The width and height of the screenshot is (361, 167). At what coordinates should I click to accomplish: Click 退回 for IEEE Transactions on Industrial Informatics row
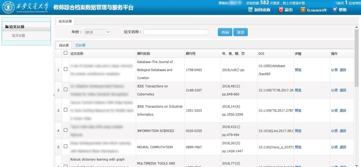pos(343,110)
